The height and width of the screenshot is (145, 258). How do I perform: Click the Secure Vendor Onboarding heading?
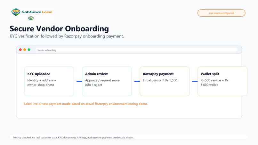pyautogui.click(x=59, y=28)
